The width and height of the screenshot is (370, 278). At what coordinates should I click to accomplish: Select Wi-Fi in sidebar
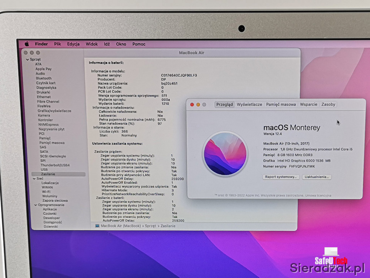(x=46, y=192)
